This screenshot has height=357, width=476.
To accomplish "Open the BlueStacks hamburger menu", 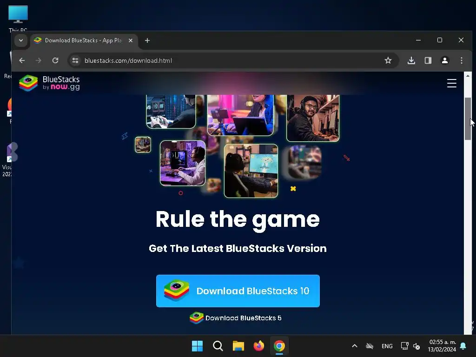I will [x=452, y=83].
